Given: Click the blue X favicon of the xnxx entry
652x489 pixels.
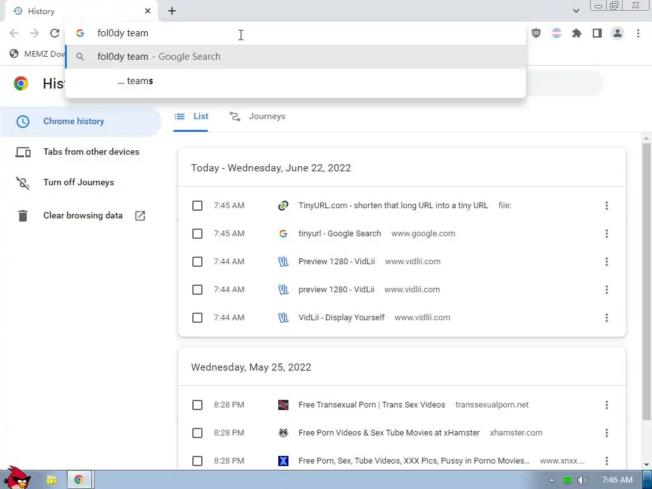Looking at the screenshot, I should [283, 461].
